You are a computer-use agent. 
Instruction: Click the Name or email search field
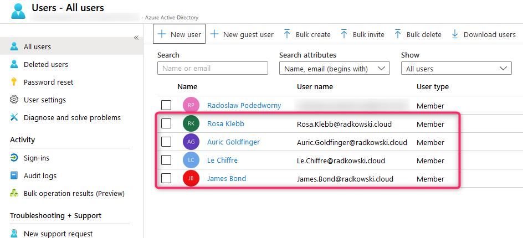click(x=212, y=69)
